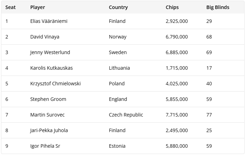Select player name Karolis Kutkauskas
The height and width of the screenshot is (155, 246).
(x=51, y=68)
